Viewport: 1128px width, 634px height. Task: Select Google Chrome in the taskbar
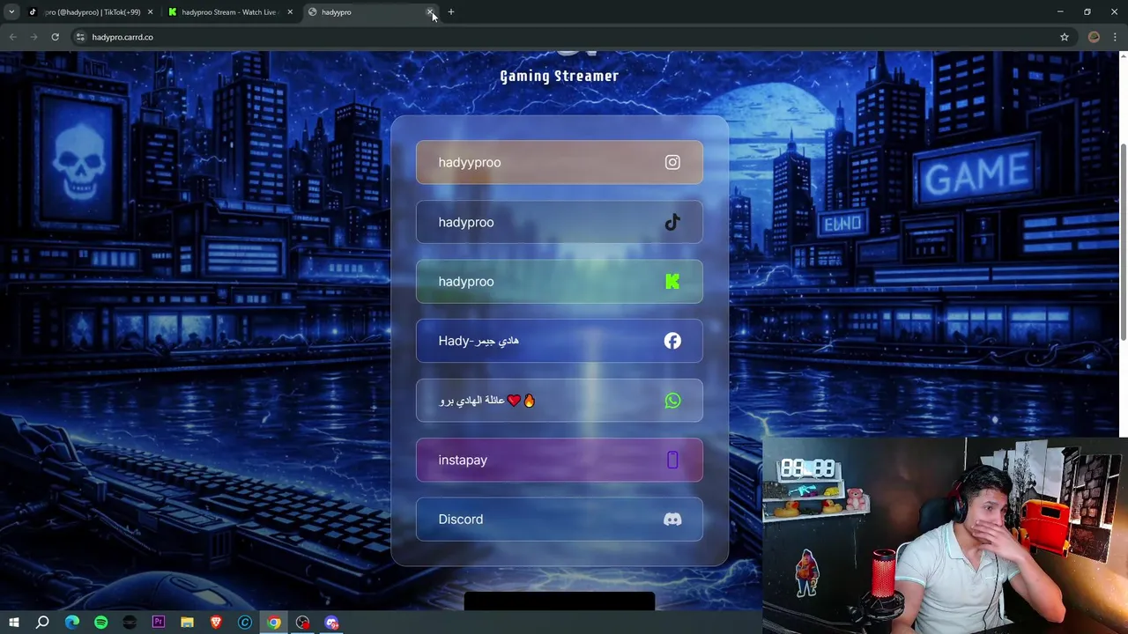[274, 623]
